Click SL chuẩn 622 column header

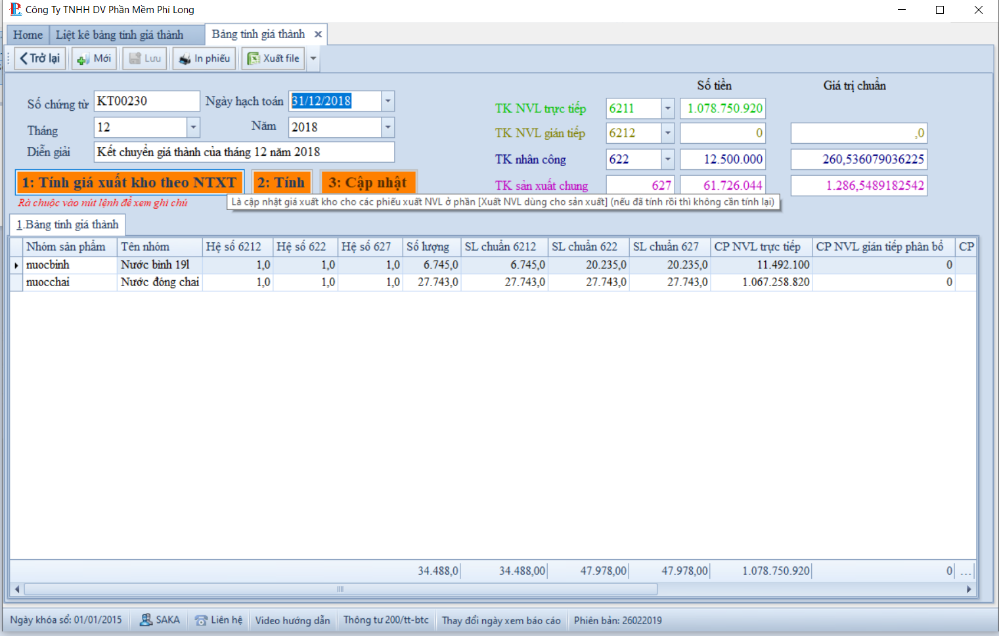point(588,247)
